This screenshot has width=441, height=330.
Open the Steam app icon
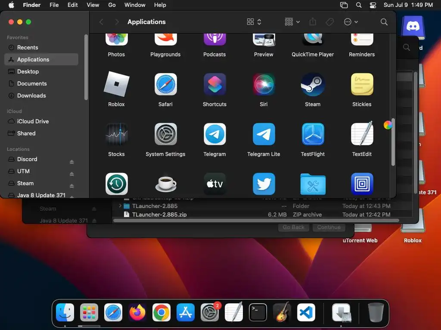coord(313,84)
